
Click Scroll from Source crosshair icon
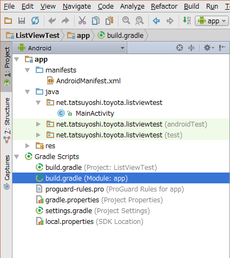tap(180, 48)
